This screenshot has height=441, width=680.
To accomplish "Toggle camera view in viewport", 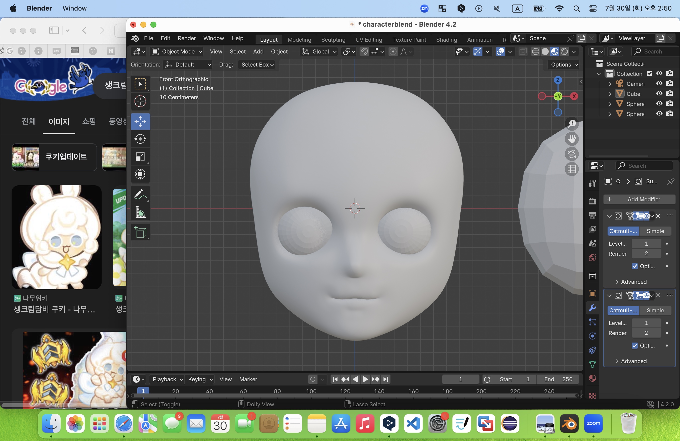I will 572,154.
